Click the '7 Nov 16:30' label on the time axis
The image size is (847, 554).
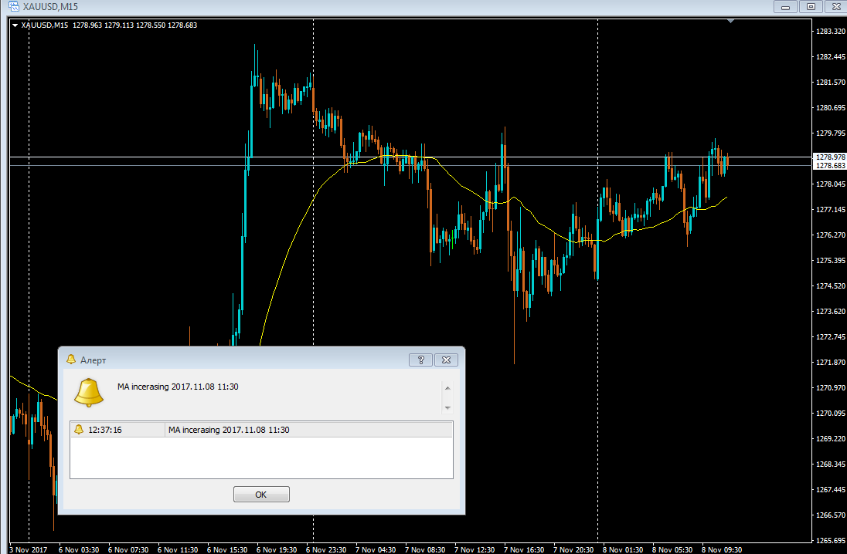(x=524, y=549)
